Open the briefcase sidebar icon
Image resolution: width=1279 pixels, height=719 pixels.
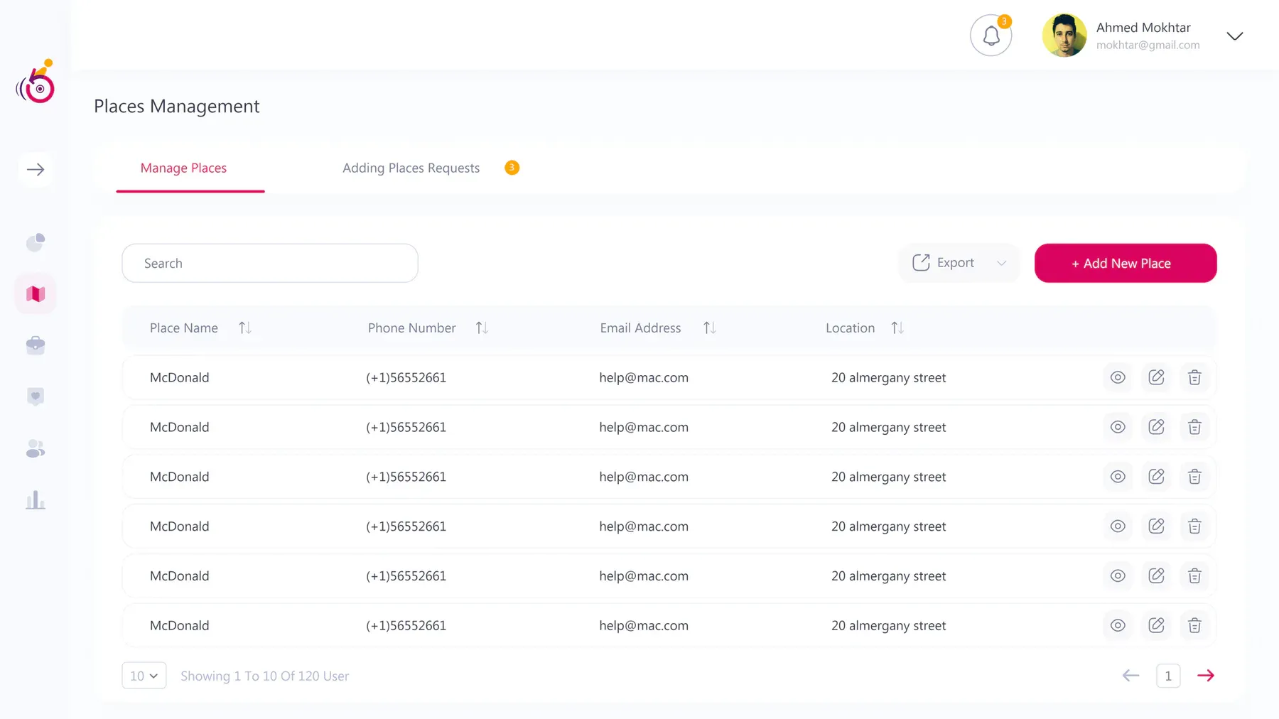[x=36, y=345]
